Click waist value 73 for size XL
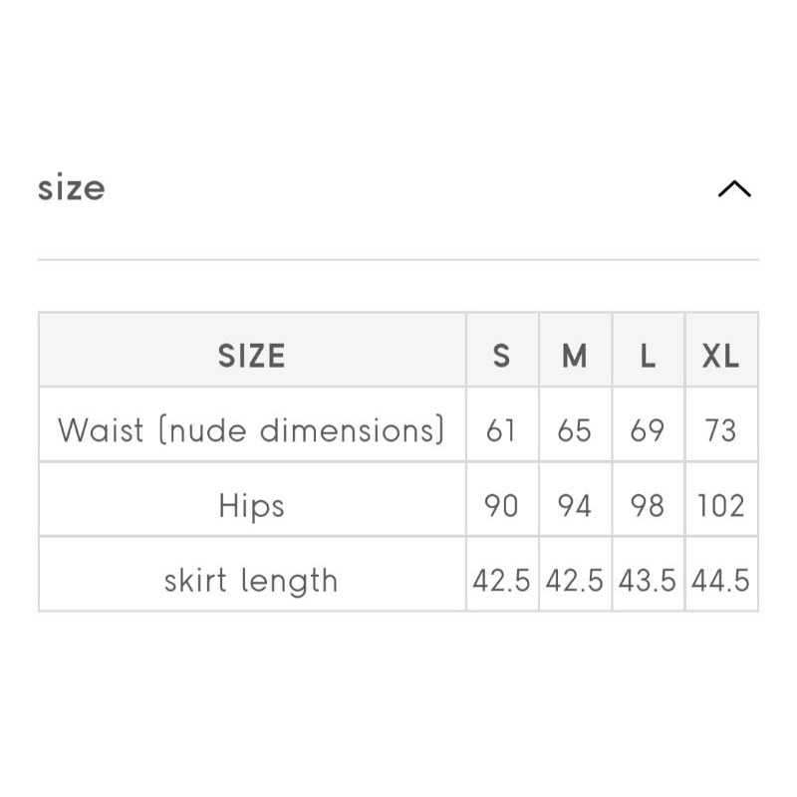 pos(720,430)
